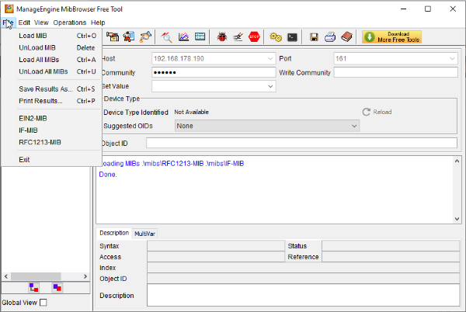Click the floppy disk save icon

[x=314, y=36]
